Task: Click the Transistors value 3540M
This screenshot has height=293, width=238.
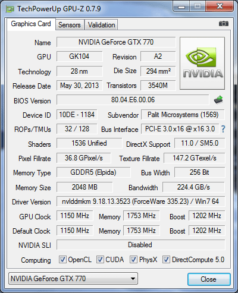Action: click(x=158, y=86)
